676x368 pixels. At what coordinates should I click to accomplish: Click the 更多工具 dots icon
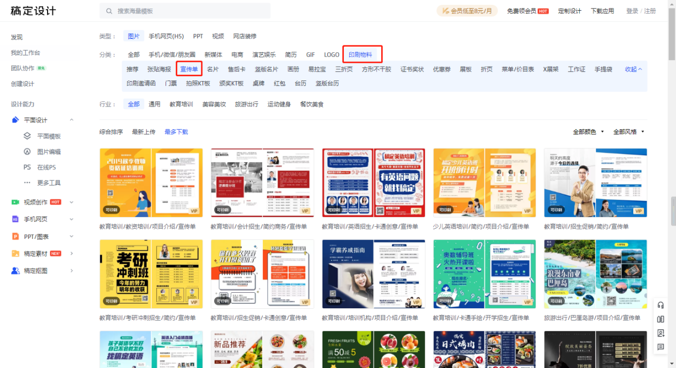[27, 182]
